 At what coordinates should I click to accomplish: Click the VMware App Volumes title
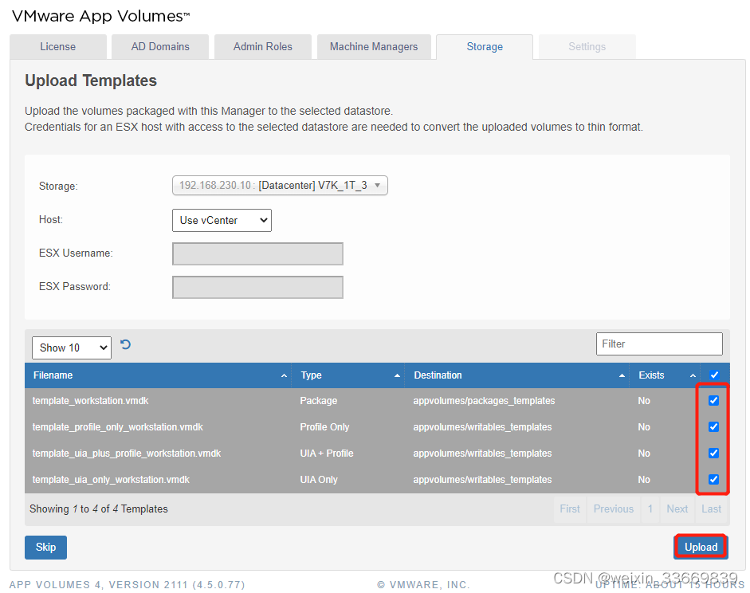click(100, 16)
